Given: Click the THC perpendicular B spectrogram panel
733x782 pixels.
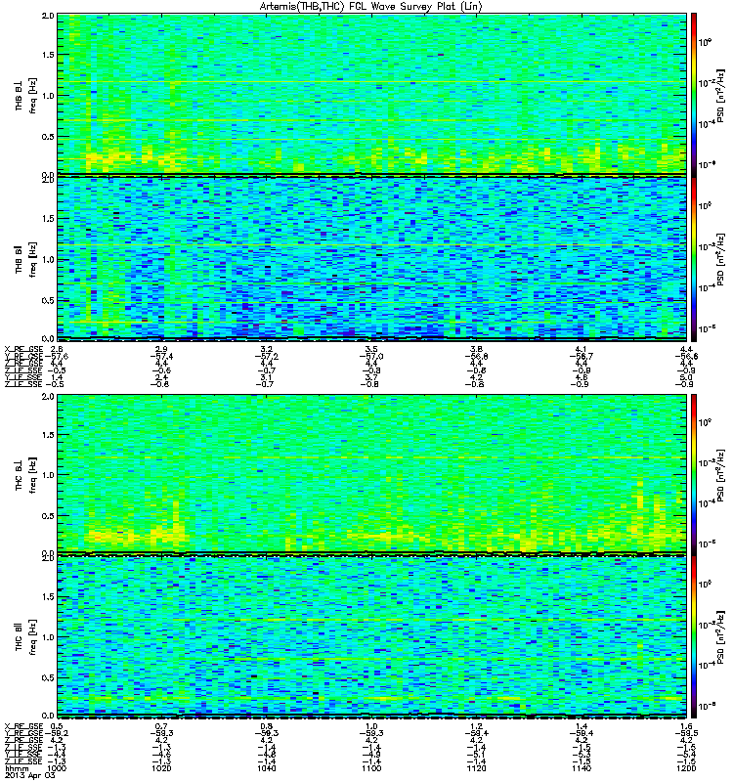Looking at the screenshot, I should coord(372,474).
